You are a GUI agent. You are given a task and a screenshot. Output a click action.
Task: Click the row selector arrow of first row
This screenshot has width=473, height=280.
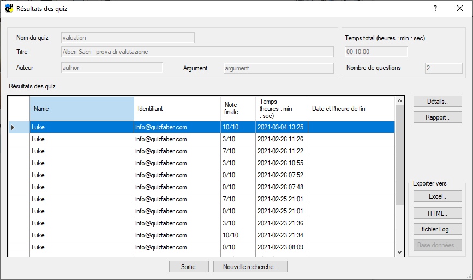point(14,127)
